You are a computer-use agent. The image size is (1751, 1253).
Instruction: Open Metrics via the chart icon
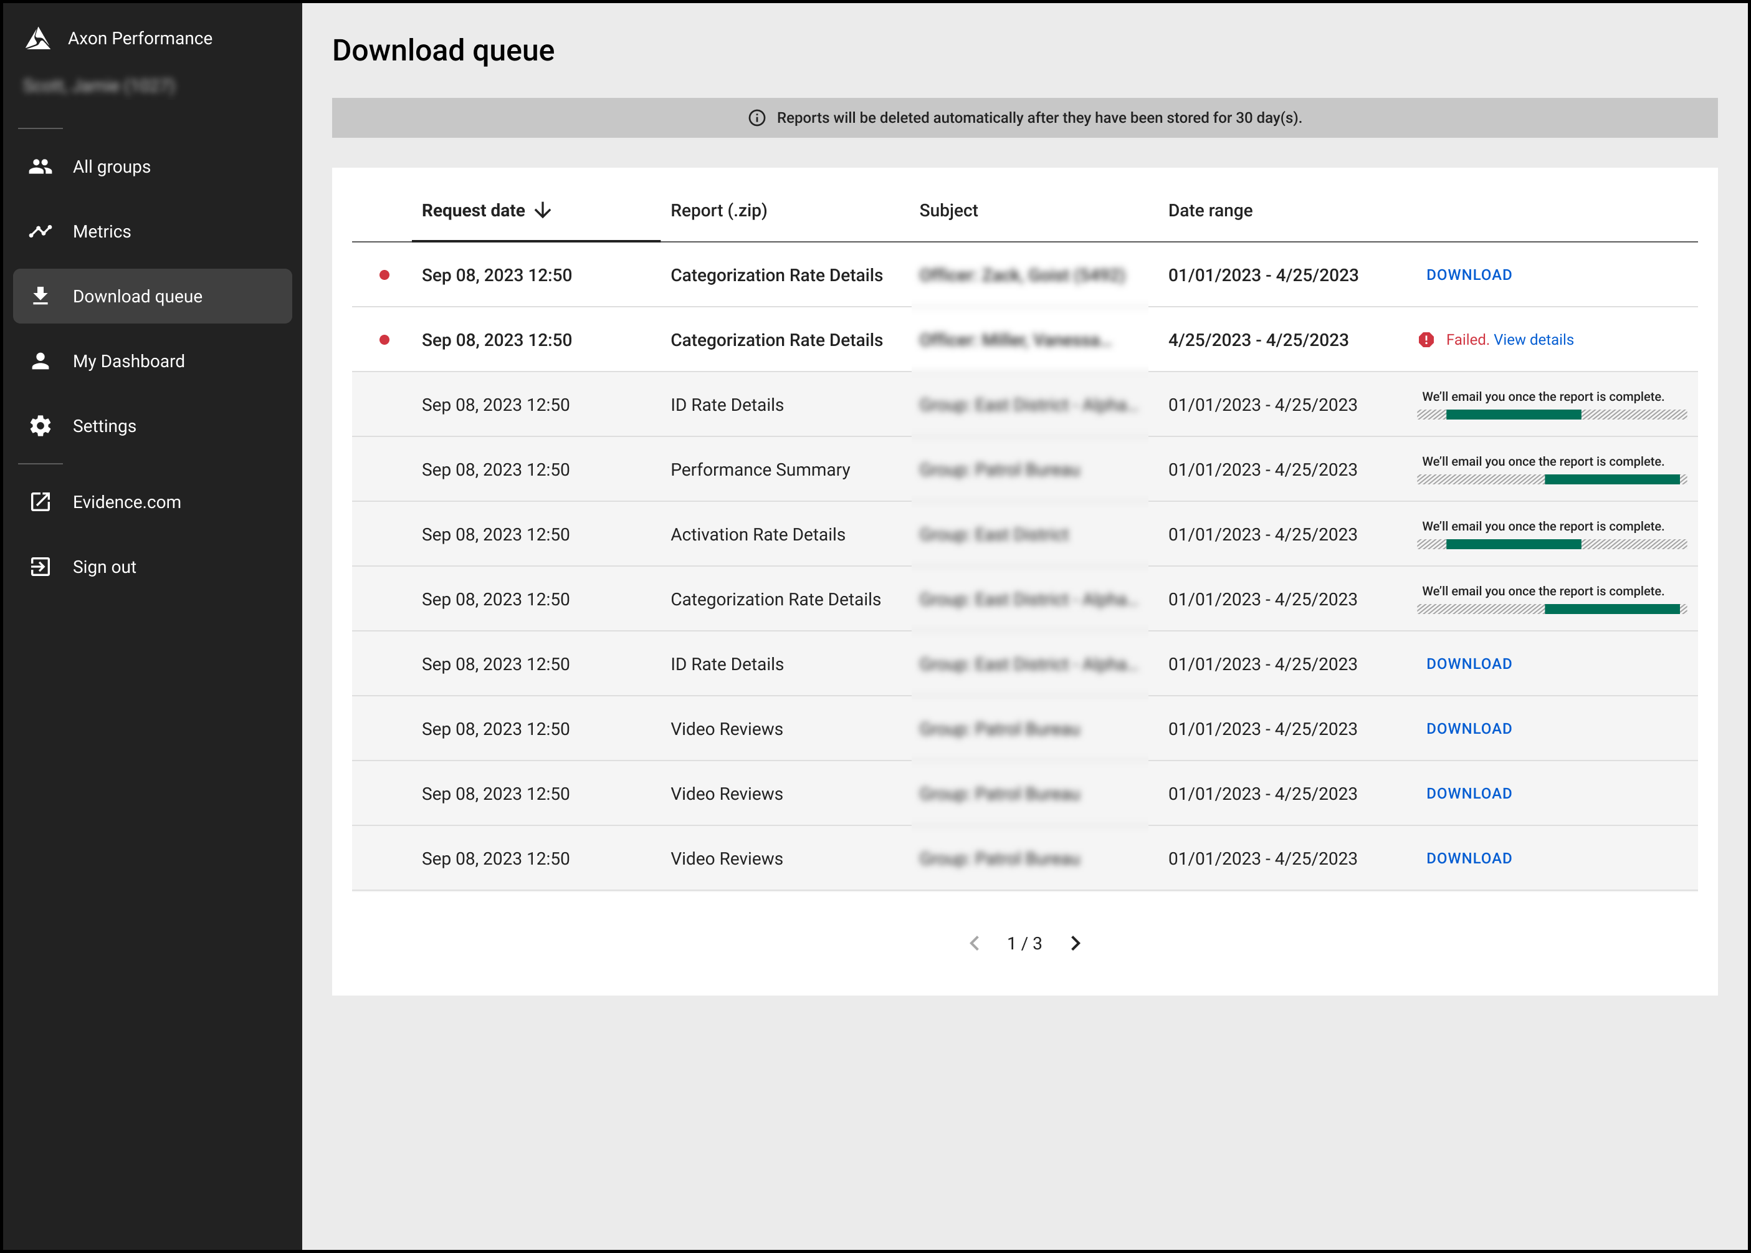[40, 231]
